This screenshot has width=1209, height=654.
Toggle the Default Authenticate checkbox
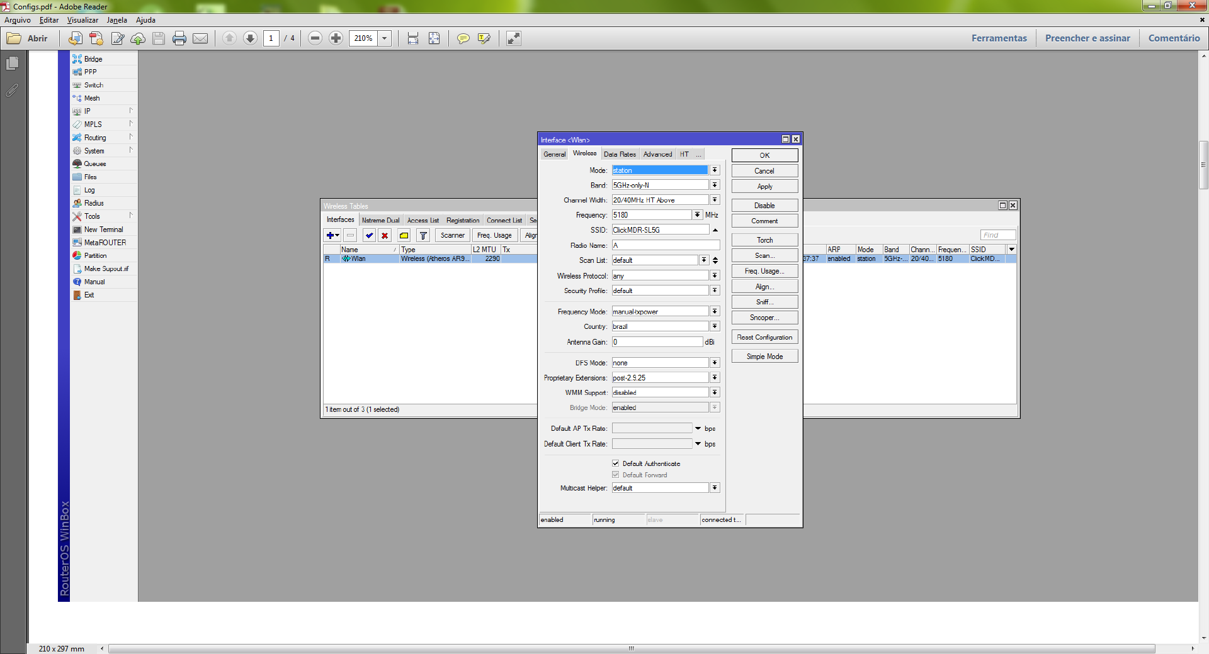(x=616, y=463)
